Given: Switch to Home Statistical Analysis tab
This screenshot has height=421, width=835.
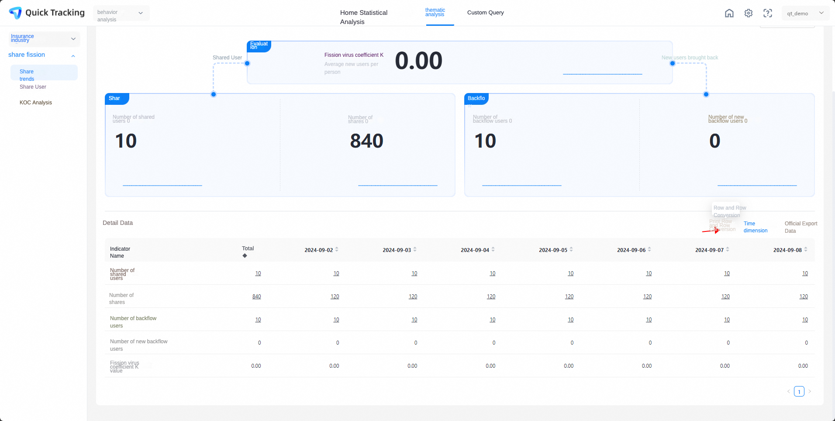Looking at the screenshot, I should pyautogui.click(x=364, y=17).
